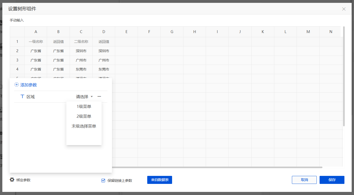Viewport: 354px width, 195px height.
Task: Close the 设置树形组件 dialog with X
Action: [x=344, y=9]
